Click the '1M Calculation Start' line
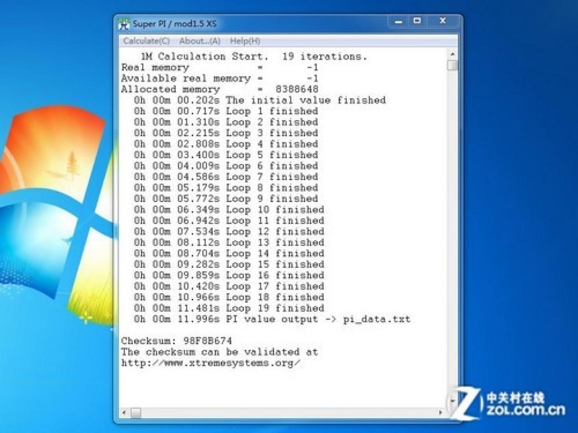578x433 pixels. point(254,57)
